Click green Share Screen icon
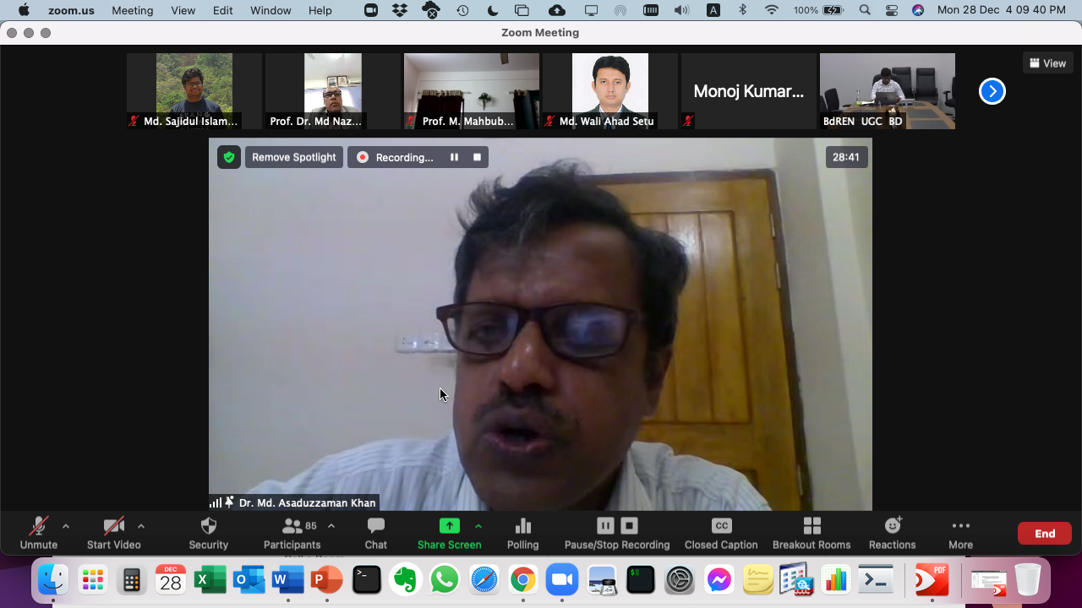1082x608 pixels. tap(449, 526)
